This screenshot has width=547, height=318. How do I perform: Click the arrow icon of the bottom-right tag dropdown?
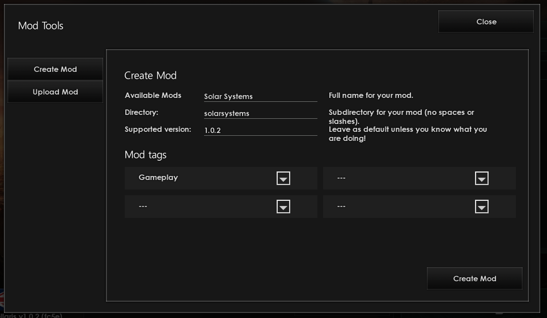[482, 207]
